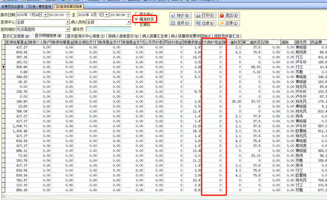This screenshot has height=200, width=327.
Task: Click the 商保个人账户 column header
Action: click(x=40, y=42)
